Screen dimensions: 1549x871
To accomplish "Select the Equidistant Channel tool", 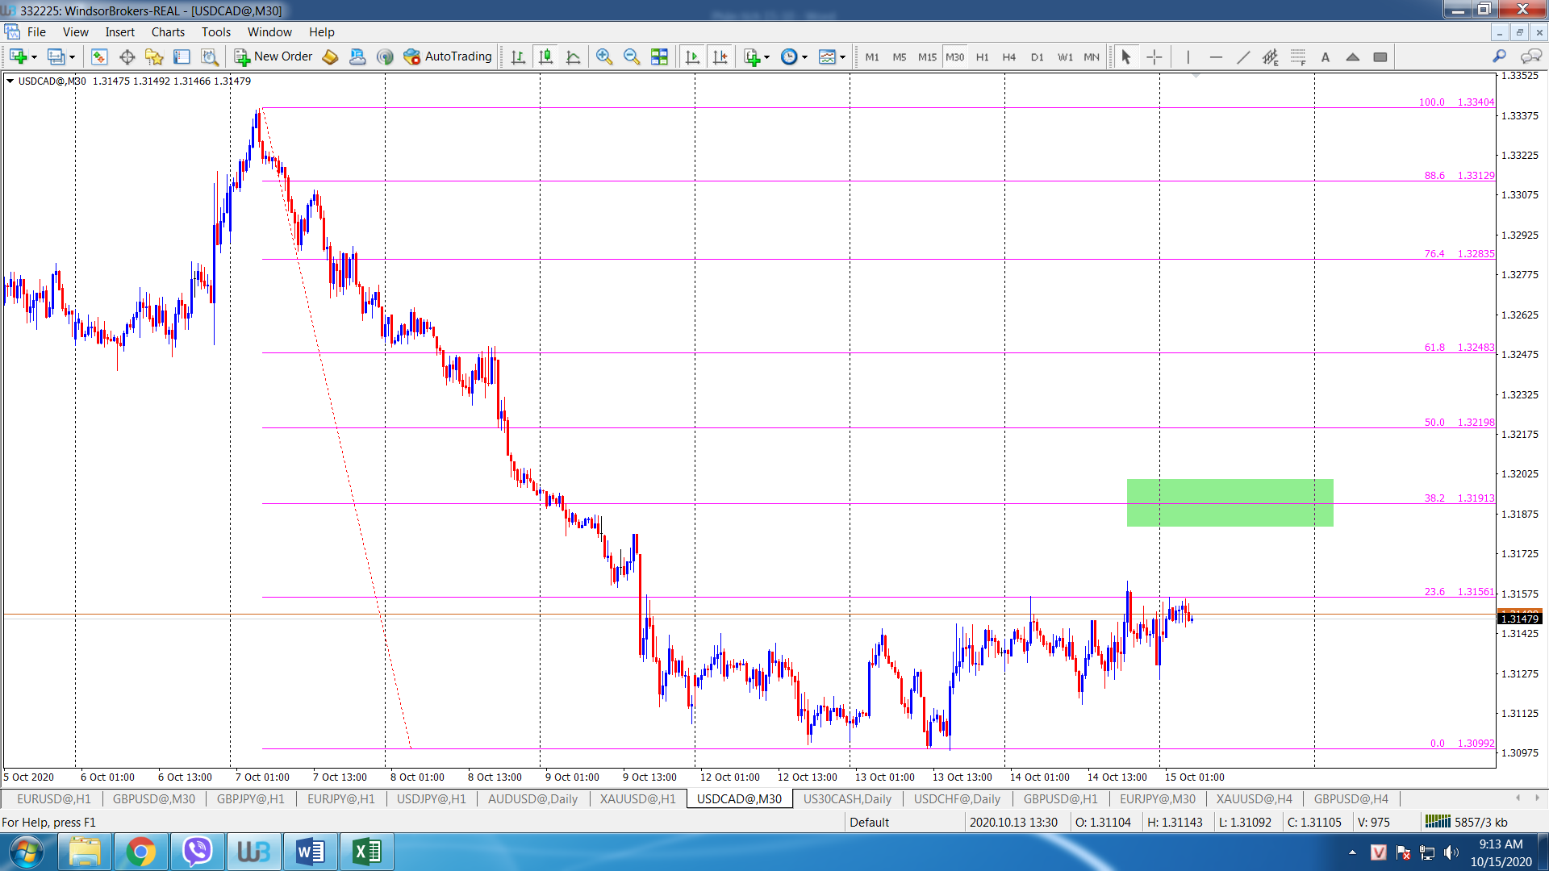I will point(1271,56).
